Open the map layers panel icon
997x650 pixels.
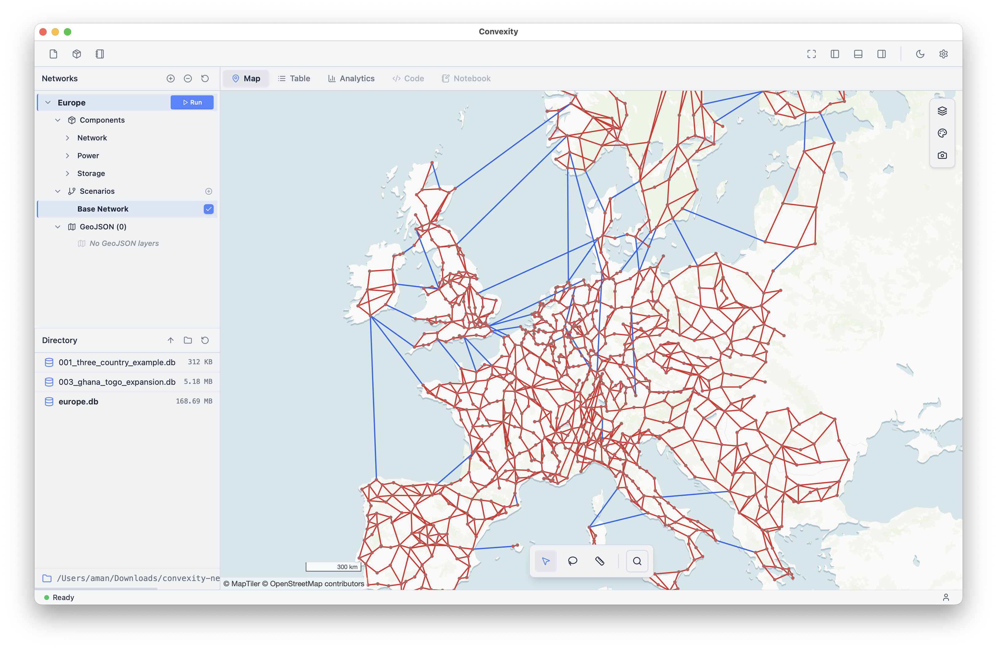point(942,111)
